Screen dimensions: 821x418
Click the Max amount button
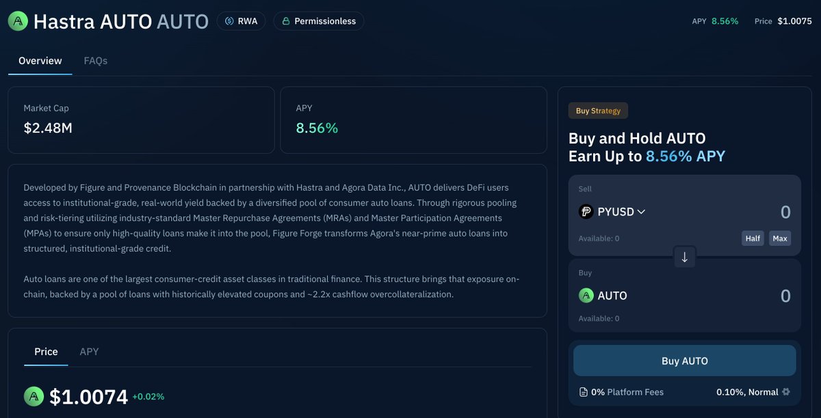pyautogui.click(x=779, y=238)
